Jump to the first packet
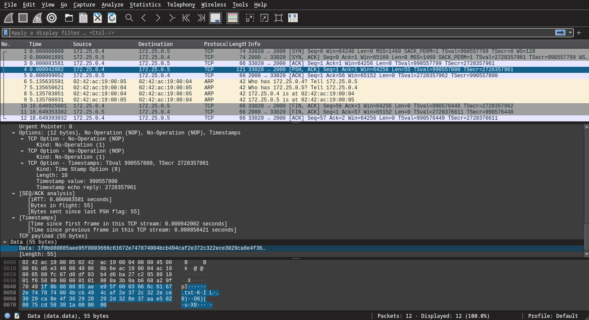 pyautogui.click(x=186, y=18)
